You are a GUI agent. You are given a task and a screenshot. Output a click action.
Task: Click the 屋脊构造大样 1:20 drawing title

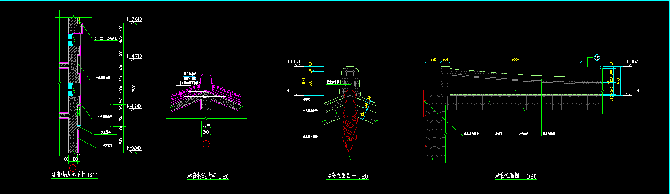click(208, 176)
